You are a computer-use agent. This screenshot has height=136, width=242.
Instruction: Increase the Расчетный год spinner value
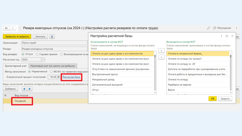[43, 59]
